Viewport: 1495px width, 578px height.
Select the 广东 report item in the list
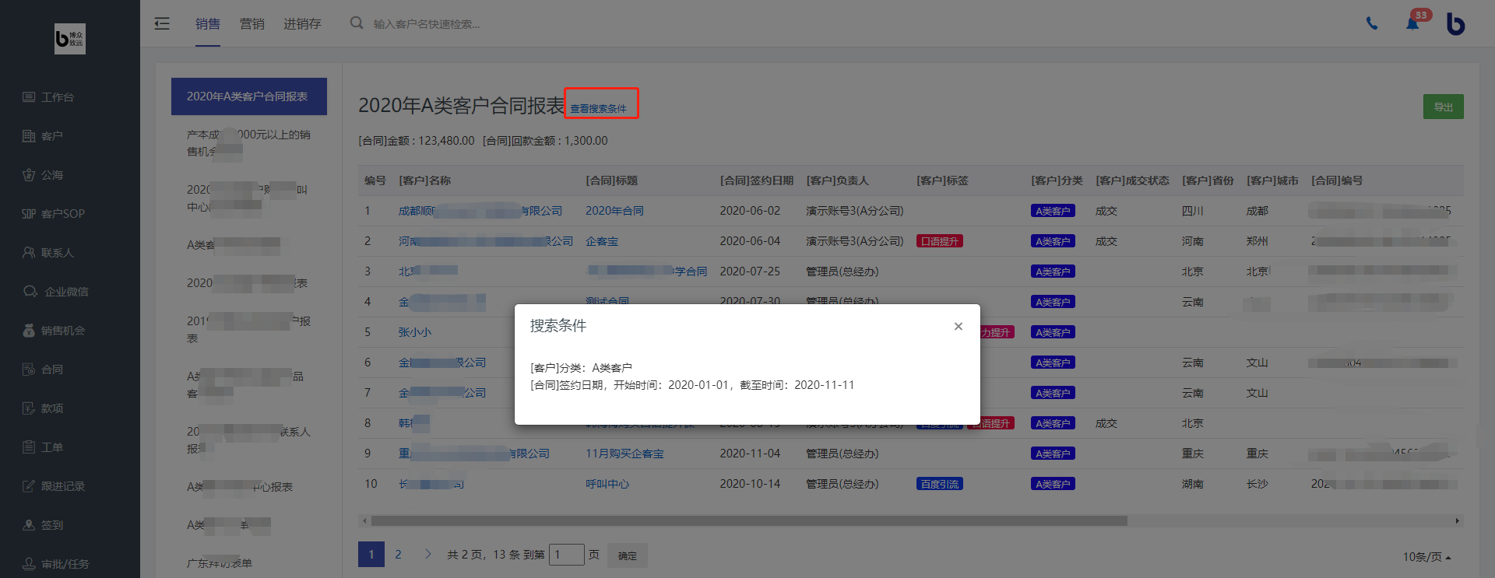220,563
